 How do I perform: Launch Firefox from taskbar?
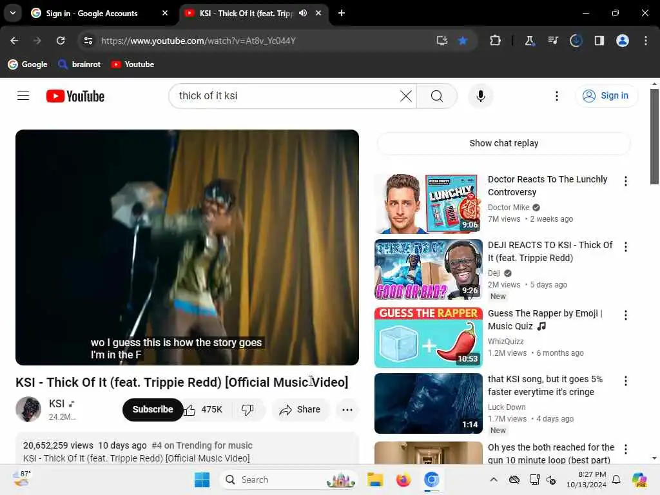[x=403, y=480]
